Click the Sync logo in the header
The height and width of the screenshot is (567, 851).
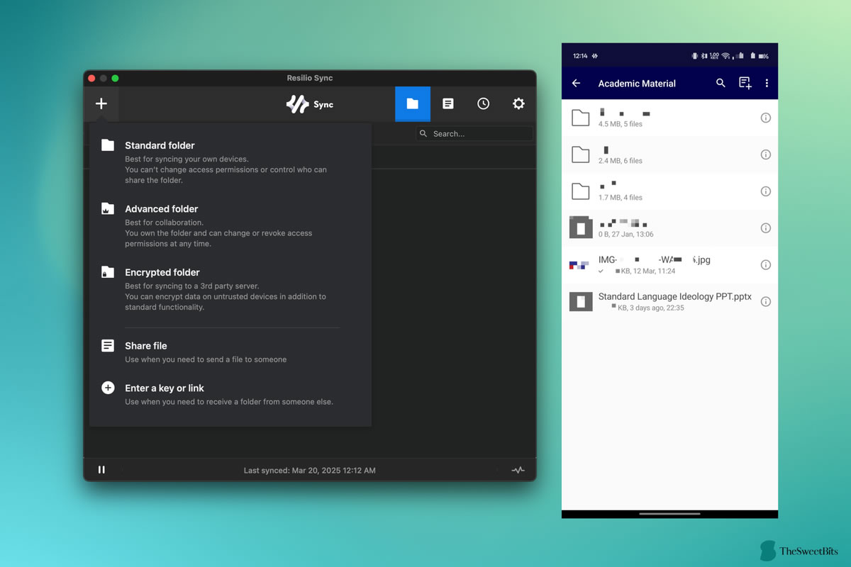point(310,104)
